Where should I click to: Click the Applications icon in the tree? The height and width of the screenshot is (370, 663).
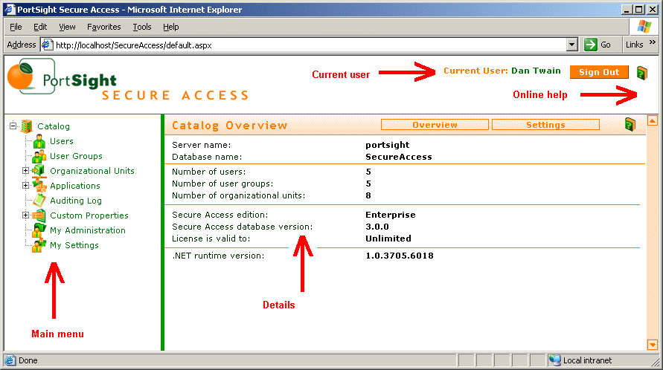[x=39, y=186]
